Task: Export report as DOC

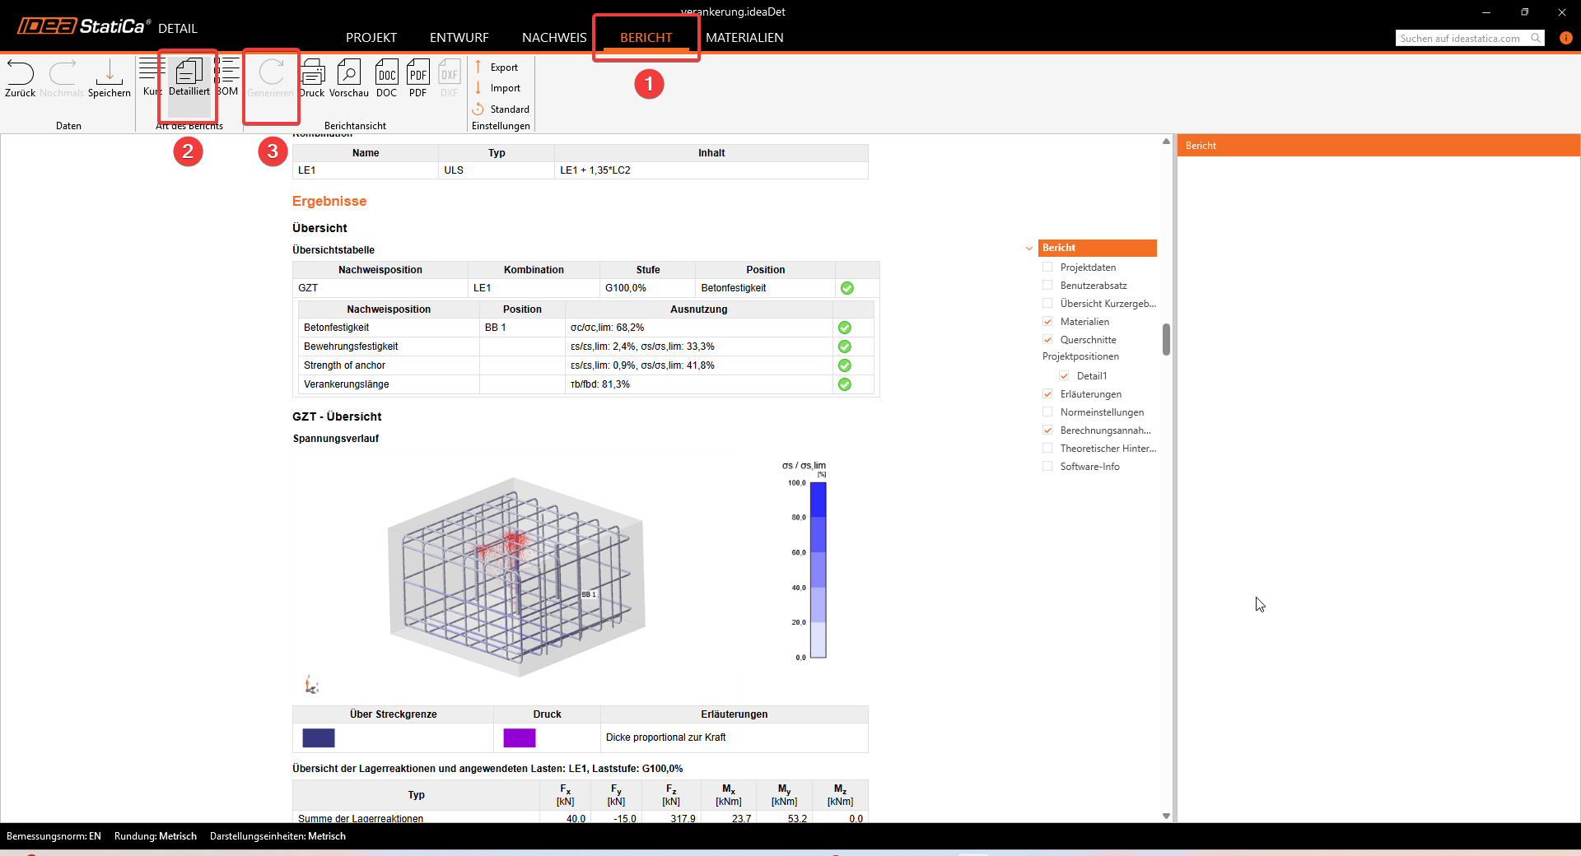Action: coord(386,78)
